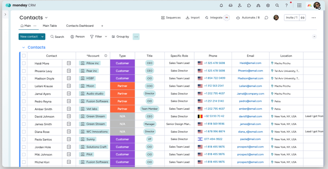Select the Jordan Hole row checkbox
Viewport: 328px width, 169px height.
point(24,147)
